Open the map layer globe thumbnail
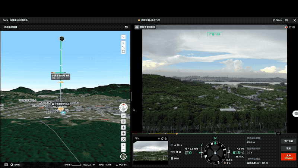This screenshot has height=168, width=298. [123, 156]
